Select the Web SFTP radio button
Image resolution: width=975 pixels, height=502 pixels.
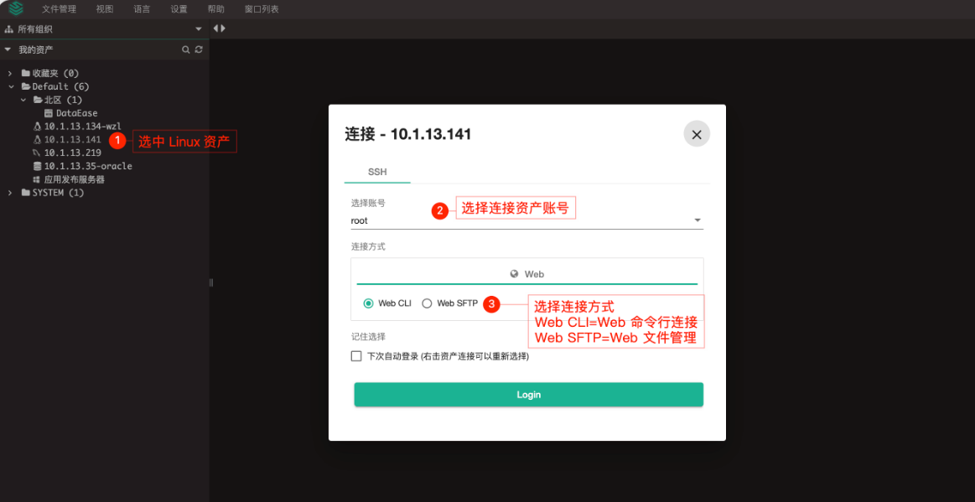tap(427, 303)
